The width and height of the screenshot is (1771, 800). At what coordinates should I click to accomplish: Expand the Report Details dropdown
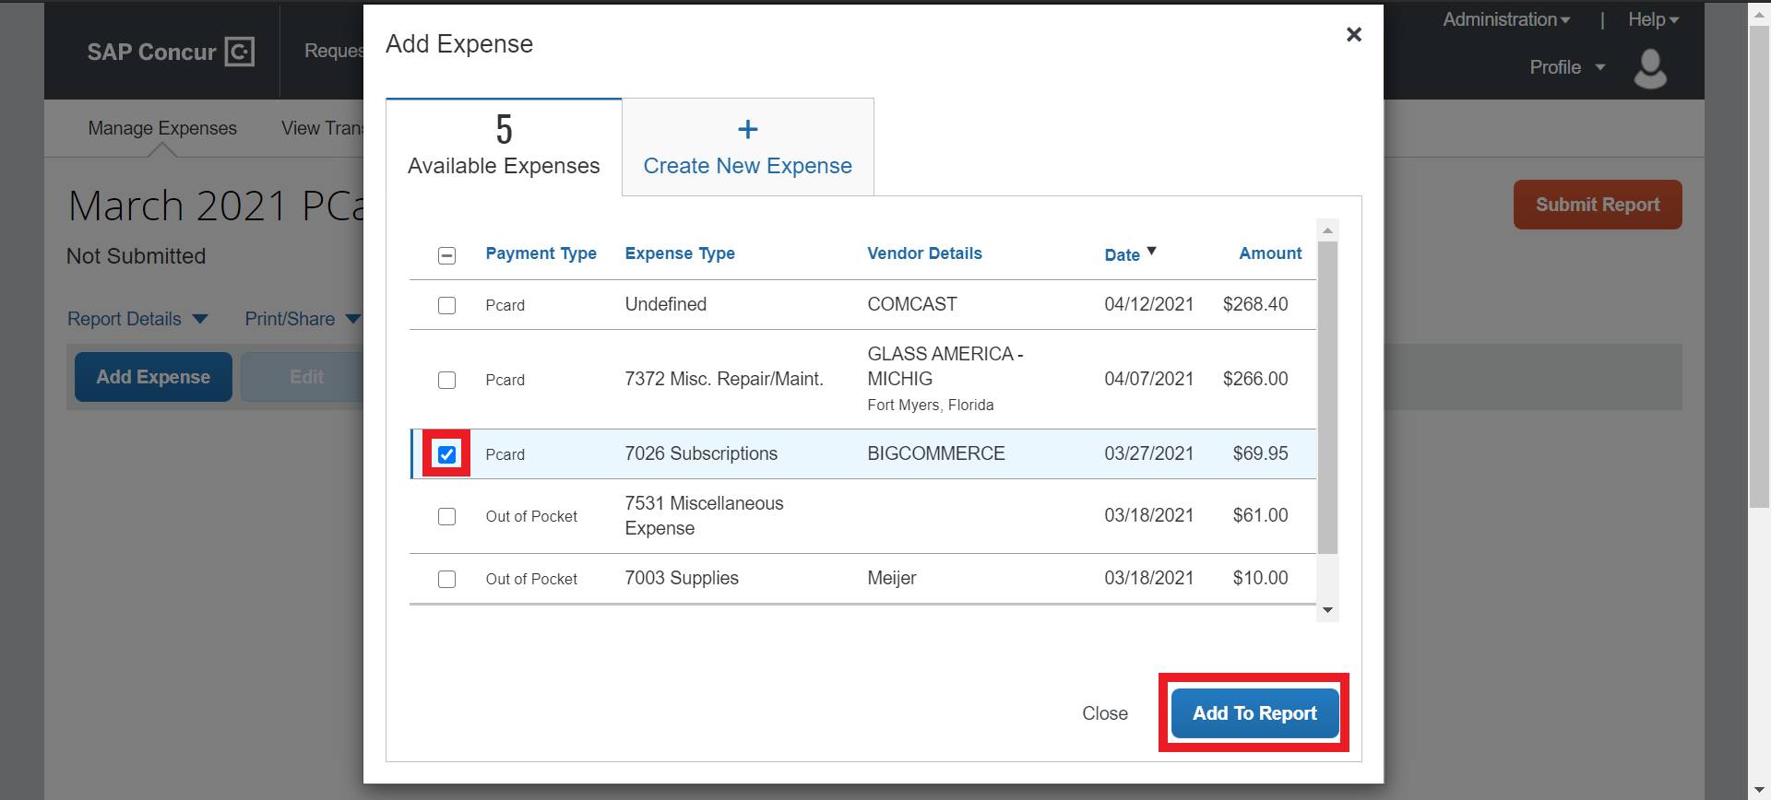coord(137,319)
